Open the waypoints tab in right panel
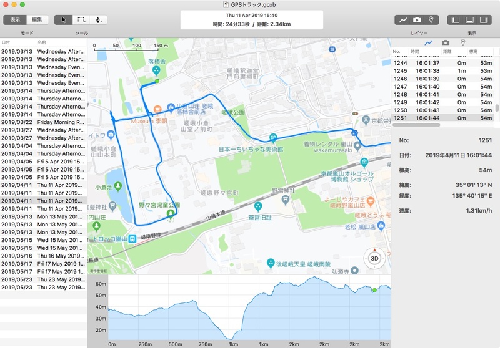The image size is (500, 348). click(462, 42)
